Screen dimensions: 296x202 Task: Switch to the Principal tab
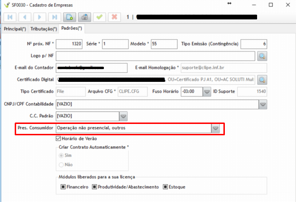point(15,29)
